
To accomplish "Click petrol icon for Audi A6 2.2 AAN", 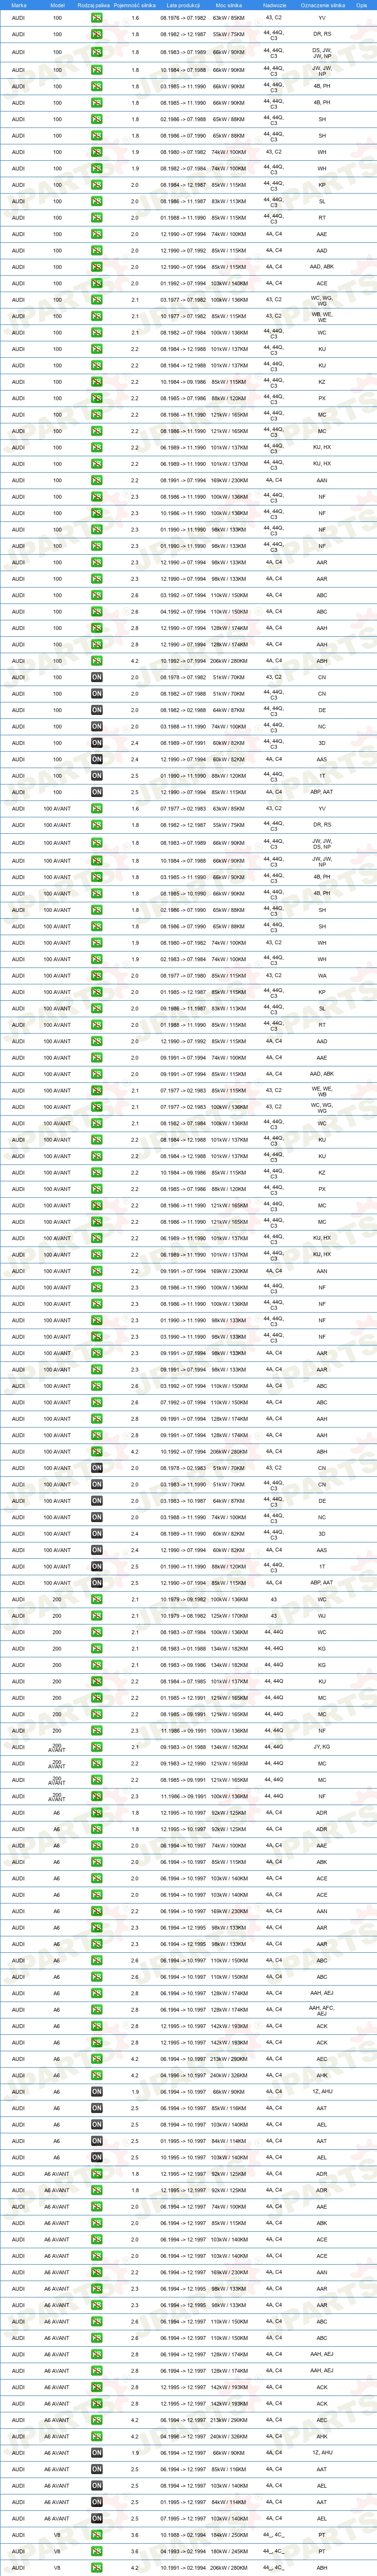I will (97, 1911).
